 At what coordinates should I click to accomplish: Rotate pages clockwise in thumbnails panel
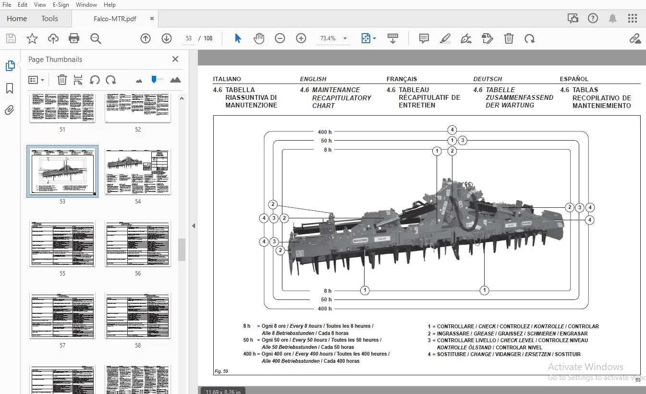coord(111,80)
